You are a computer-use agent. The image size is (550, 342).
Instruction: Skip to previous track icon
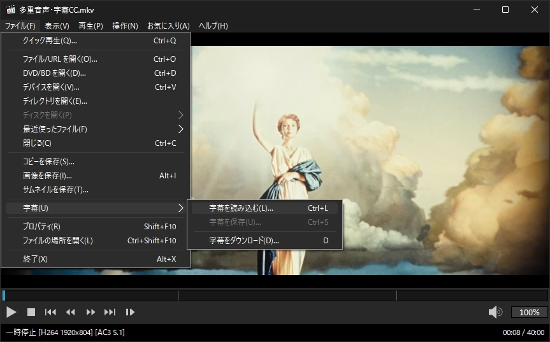(50, 312)
